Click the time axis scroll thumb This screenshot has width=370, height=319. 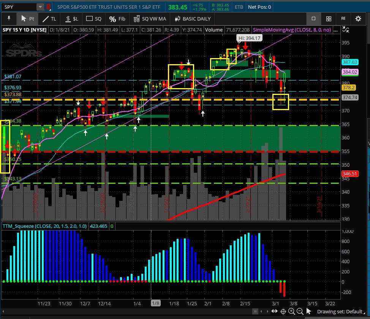[255, 312]
